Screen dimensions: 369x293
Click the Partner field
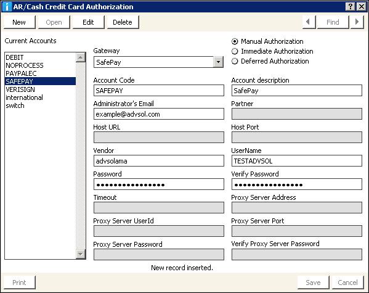click(297, 114)
